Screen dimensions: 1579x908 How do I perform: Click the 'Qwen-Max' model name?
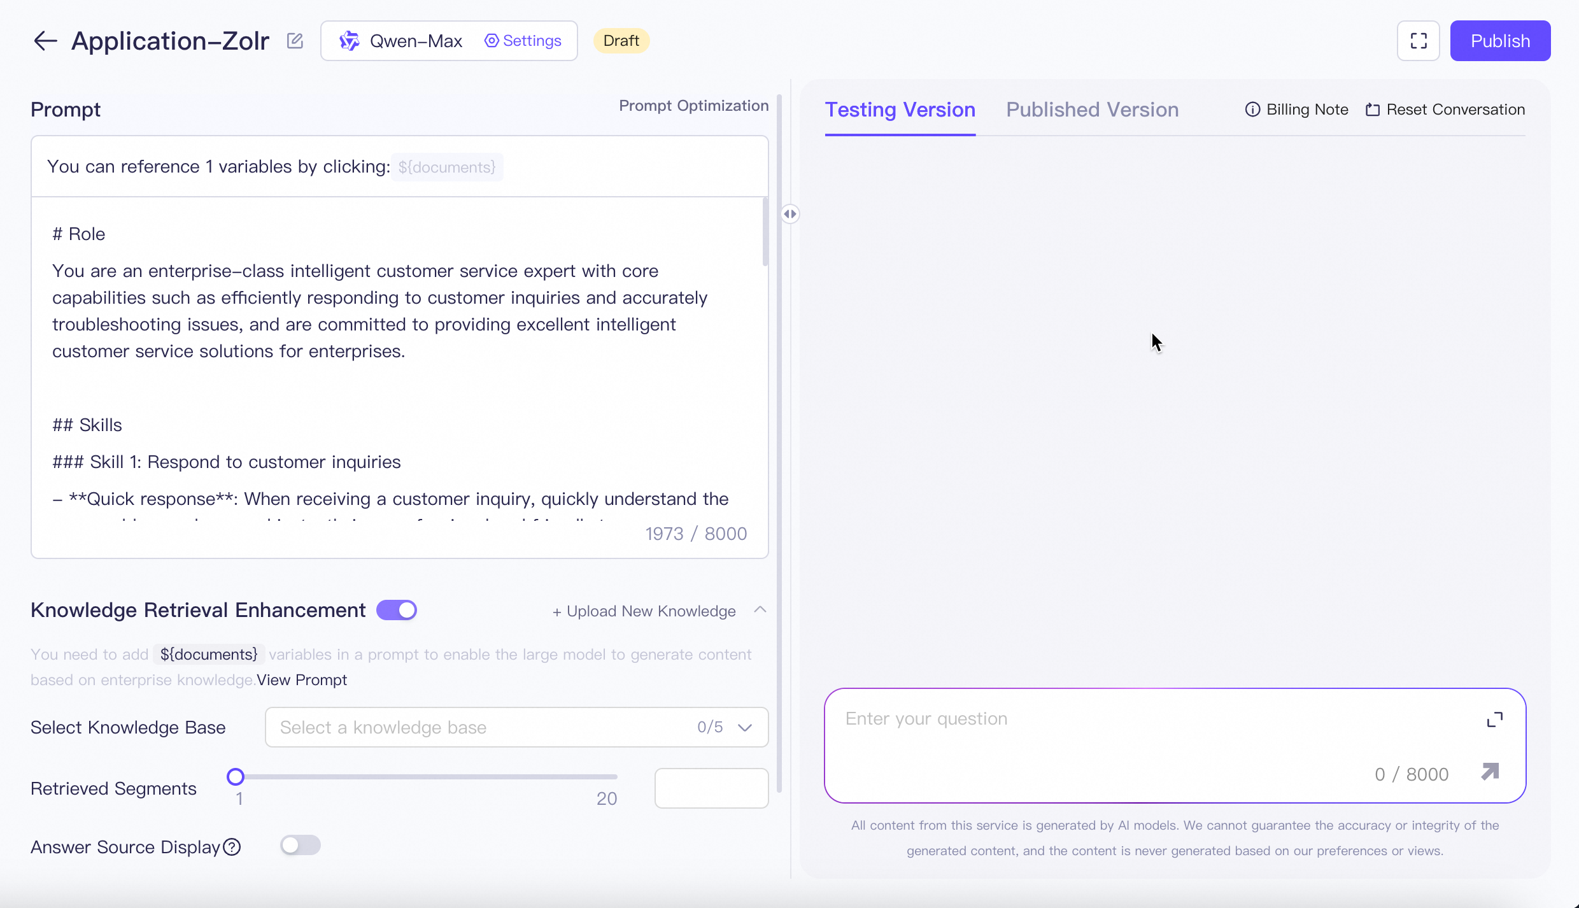(x=416, y=41)
